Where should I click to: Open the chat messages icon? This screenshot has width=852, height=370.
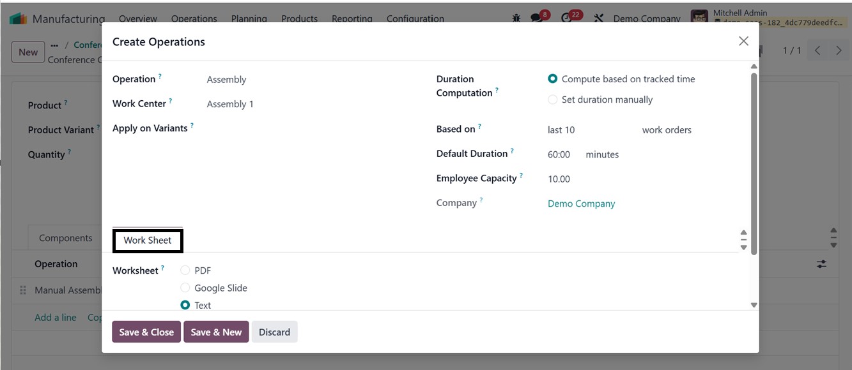click(537, 18)
